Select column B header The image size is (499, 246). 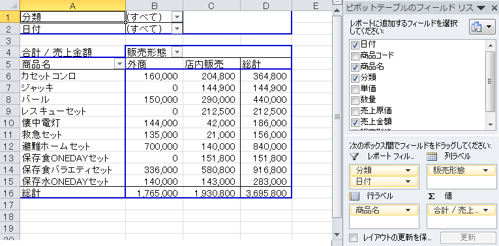point(155,5)
